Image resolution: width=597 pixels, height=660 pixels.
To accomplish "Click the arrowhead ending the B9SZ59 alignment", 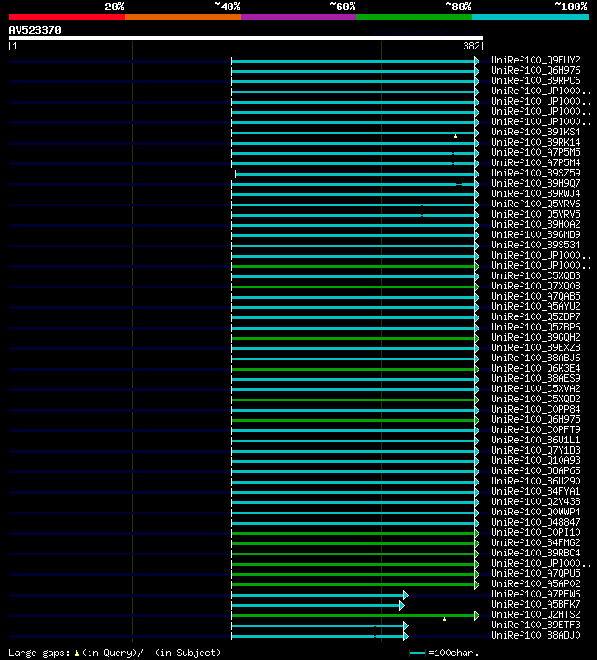I will pos(477,174).
